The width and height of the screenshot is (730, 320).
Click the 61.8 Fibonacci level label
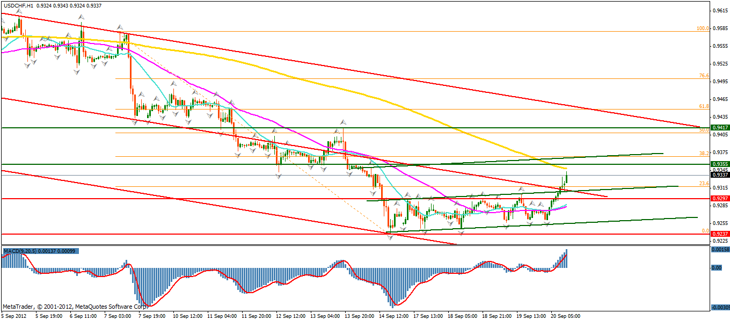[704, 107]
